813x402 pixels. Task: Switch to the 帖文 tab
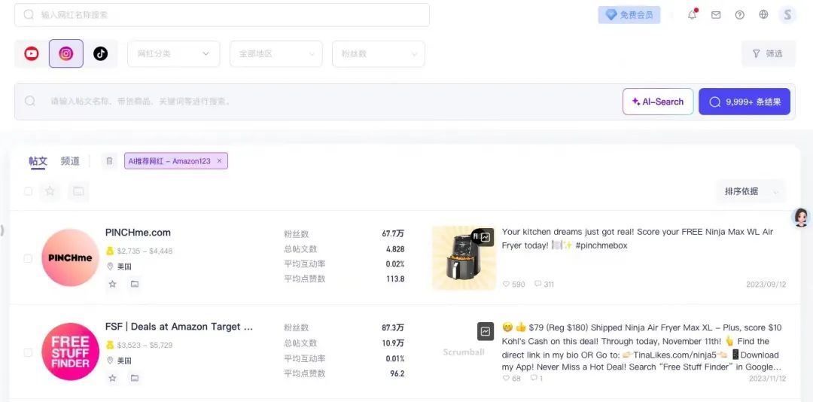click(38, 161)
